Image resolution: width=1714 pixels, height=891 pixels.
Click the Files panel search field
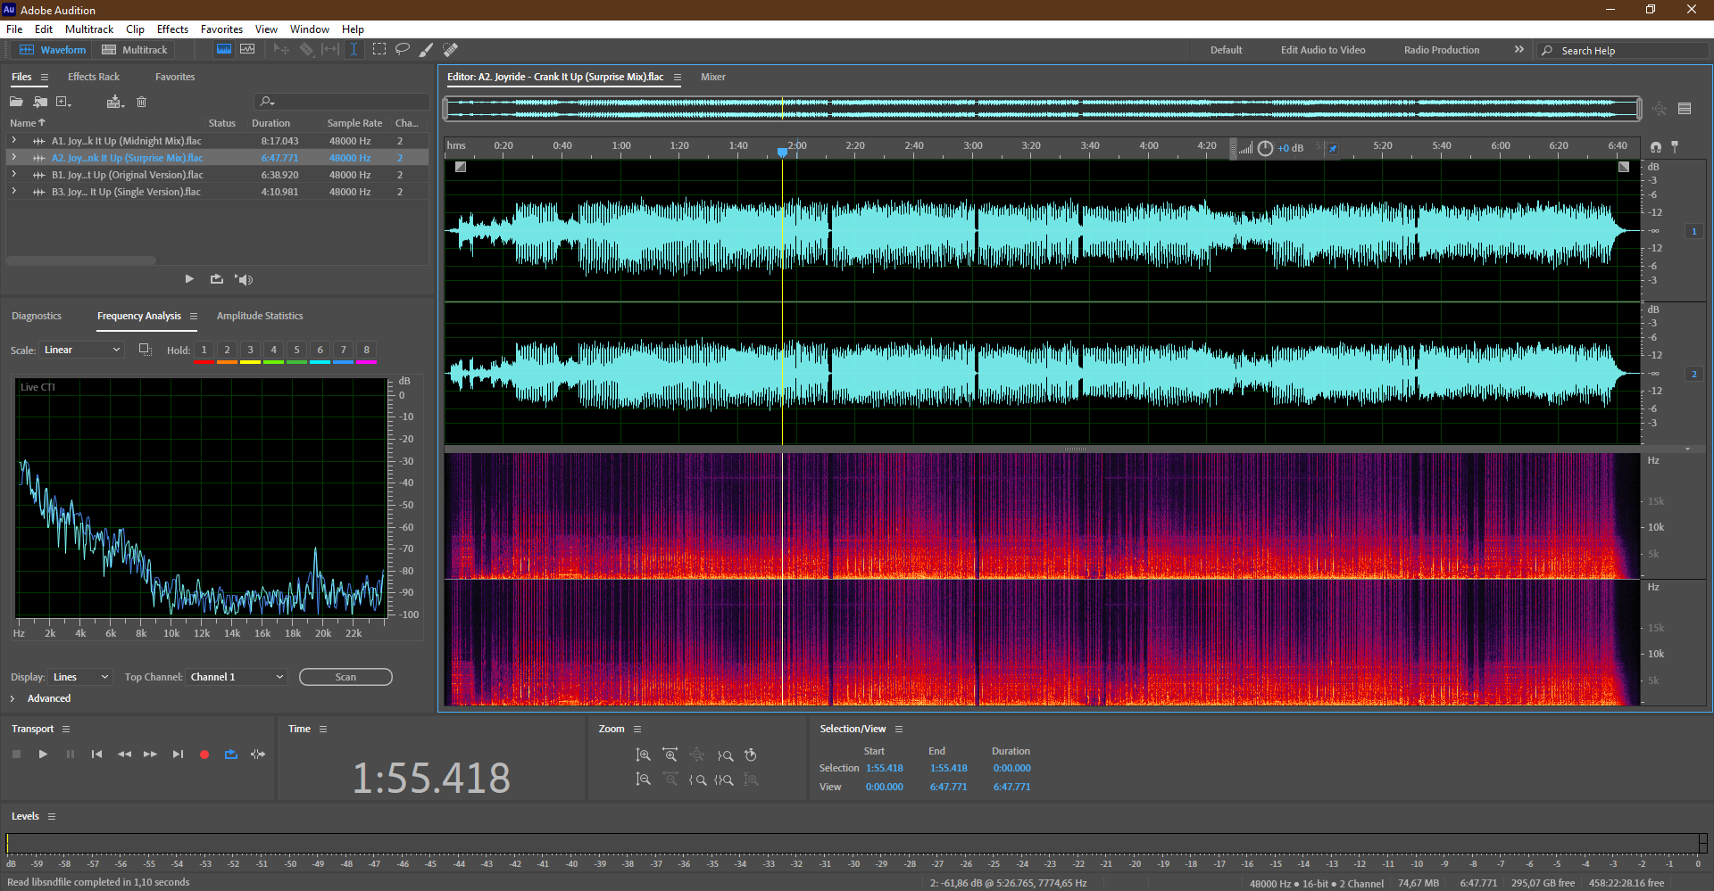coord(342,102)
